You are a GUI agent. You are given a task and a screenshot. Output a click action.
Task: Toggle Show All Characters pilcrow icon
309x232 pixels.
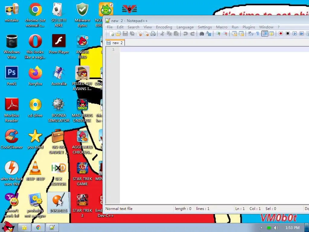(257, 34)
